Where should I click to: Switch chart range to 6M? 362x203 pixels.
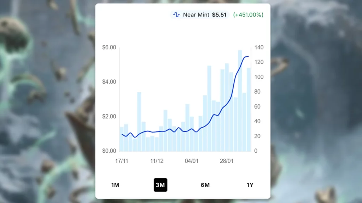205,185
